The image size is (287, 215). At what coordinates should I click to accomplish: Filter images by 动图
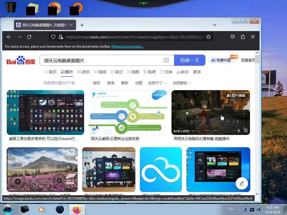[138, 83]
